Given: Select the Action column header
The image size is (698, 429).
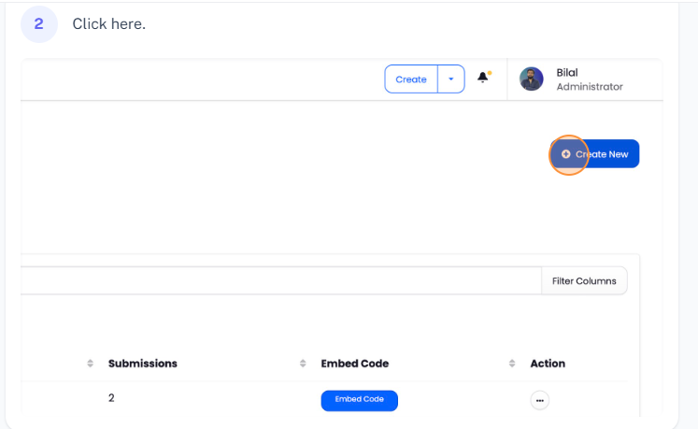Looking at the screenshot, I should (x=548, y=364).
